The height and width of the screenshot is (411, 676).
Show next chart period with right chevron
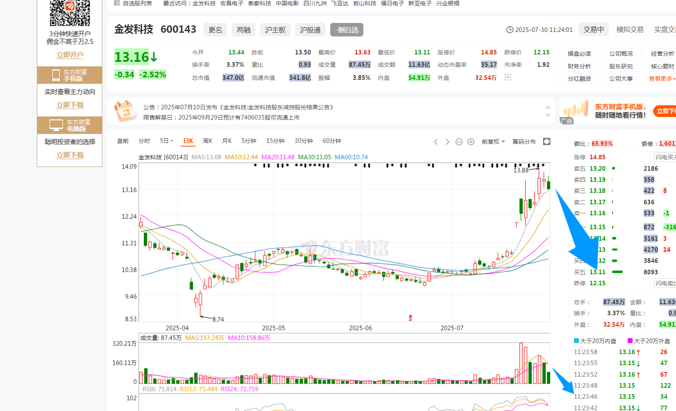click(x=447, y=142)
